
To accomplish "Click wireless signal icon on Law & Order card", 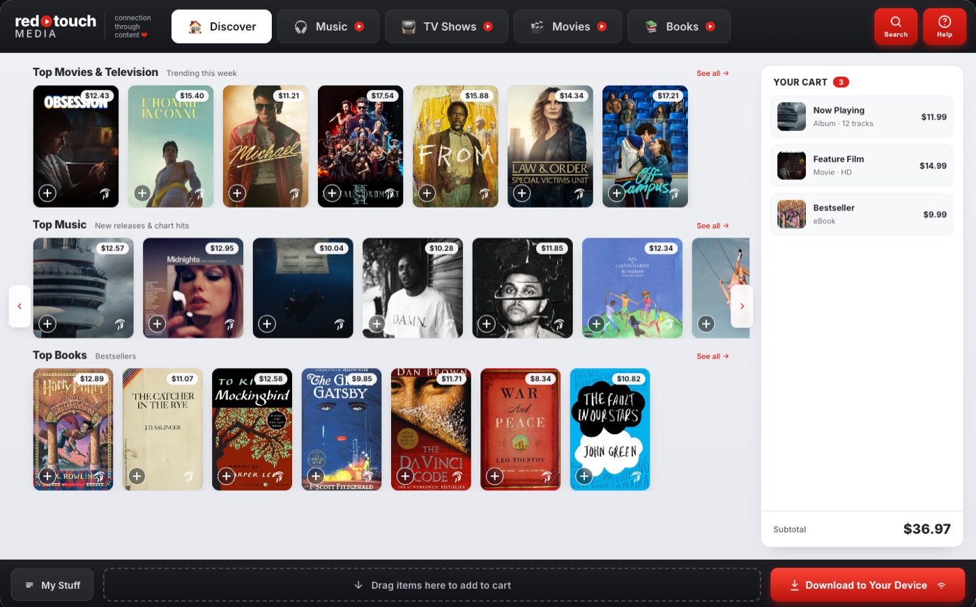I will pyautogui.click(x=579, y=194).
